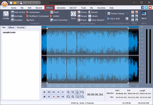Open the Home ribbon tab
The image size is (153, 105).
(14, 8)
